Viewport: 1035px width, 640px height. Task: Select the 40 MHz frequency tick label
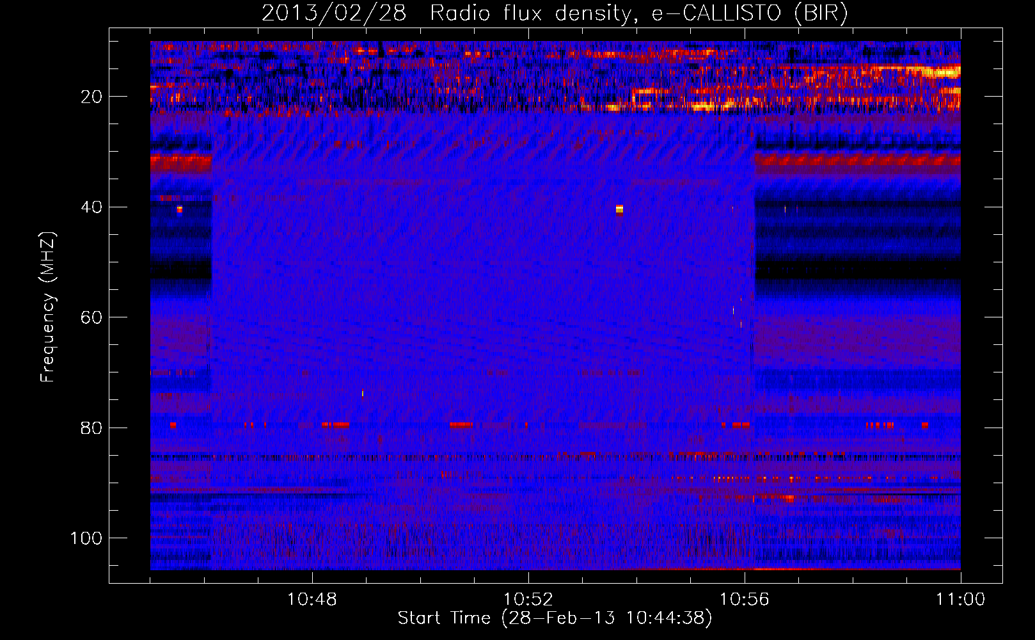[91, 207]
